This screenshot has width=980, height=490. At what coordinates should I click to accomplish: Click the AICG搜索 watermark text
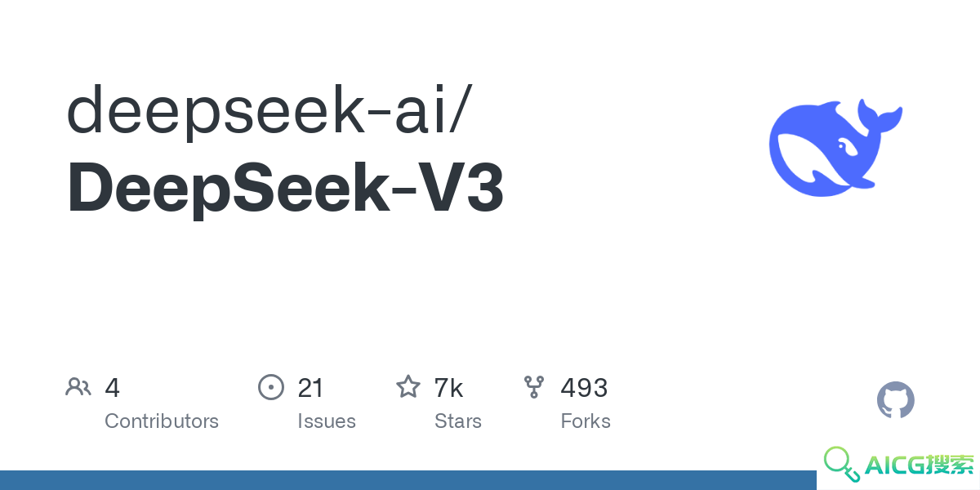pos(918,465)
